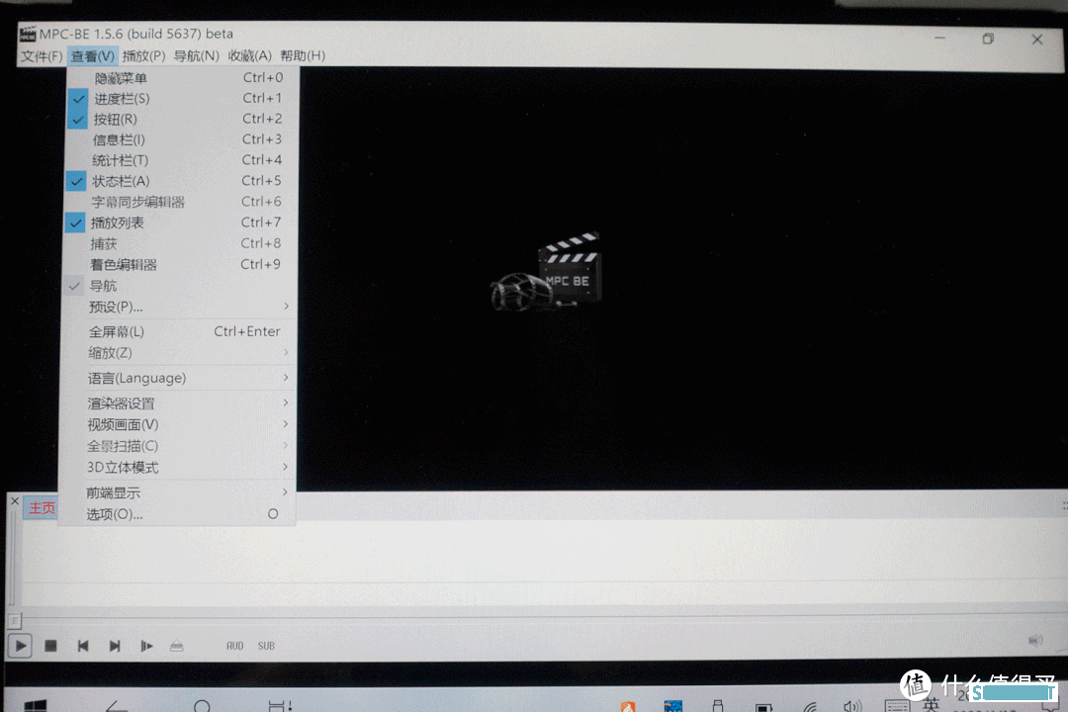Toggle 状态栏(A) checked item

tap(181, 181)
